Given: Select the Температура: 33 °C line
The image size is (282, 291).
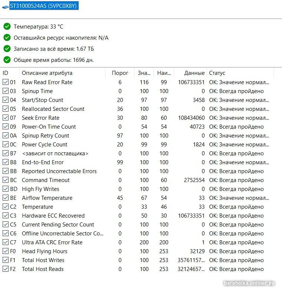Looking at the screenshot, I should coord(39,27).
